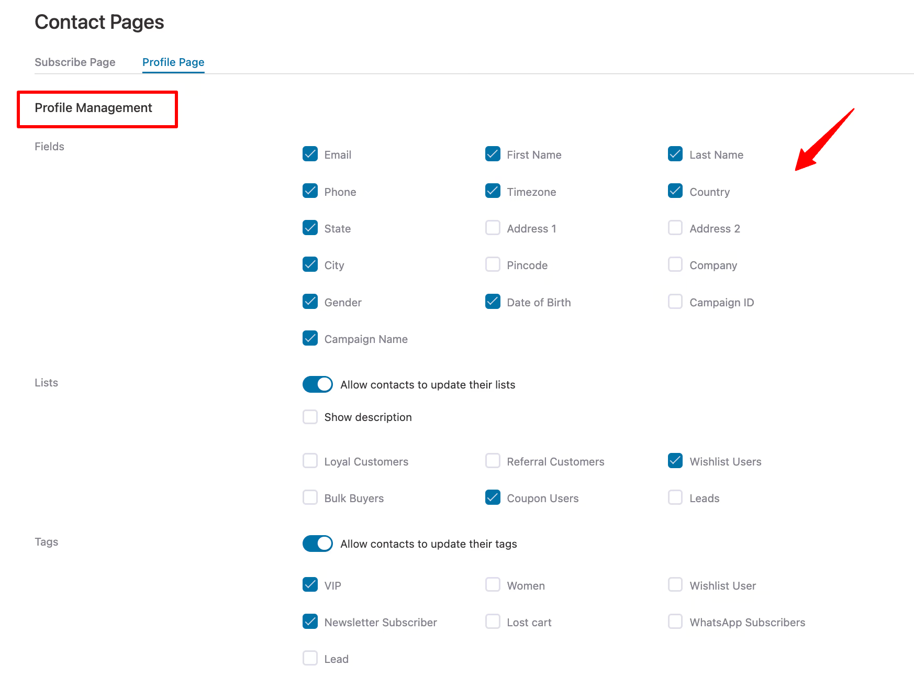Enable the Loyal Customers list

point(310,461)
